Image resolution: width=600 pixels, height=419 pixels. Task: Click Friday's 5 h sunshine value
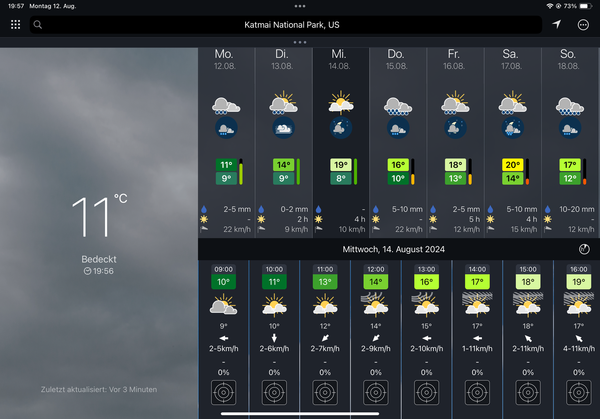[x=474, y=219]
